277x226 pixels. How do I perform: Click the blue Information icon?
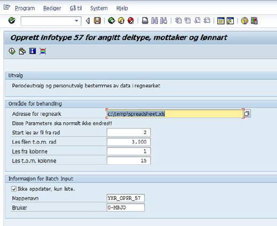[33, 51]
